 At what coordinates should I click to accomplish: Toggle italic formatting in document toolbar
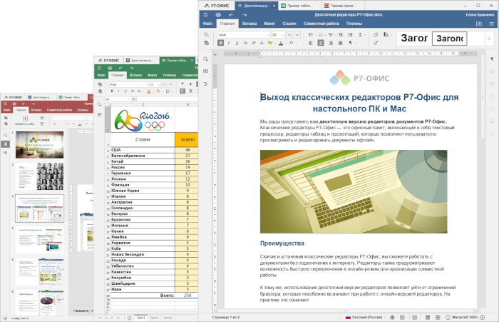[230, 42]
